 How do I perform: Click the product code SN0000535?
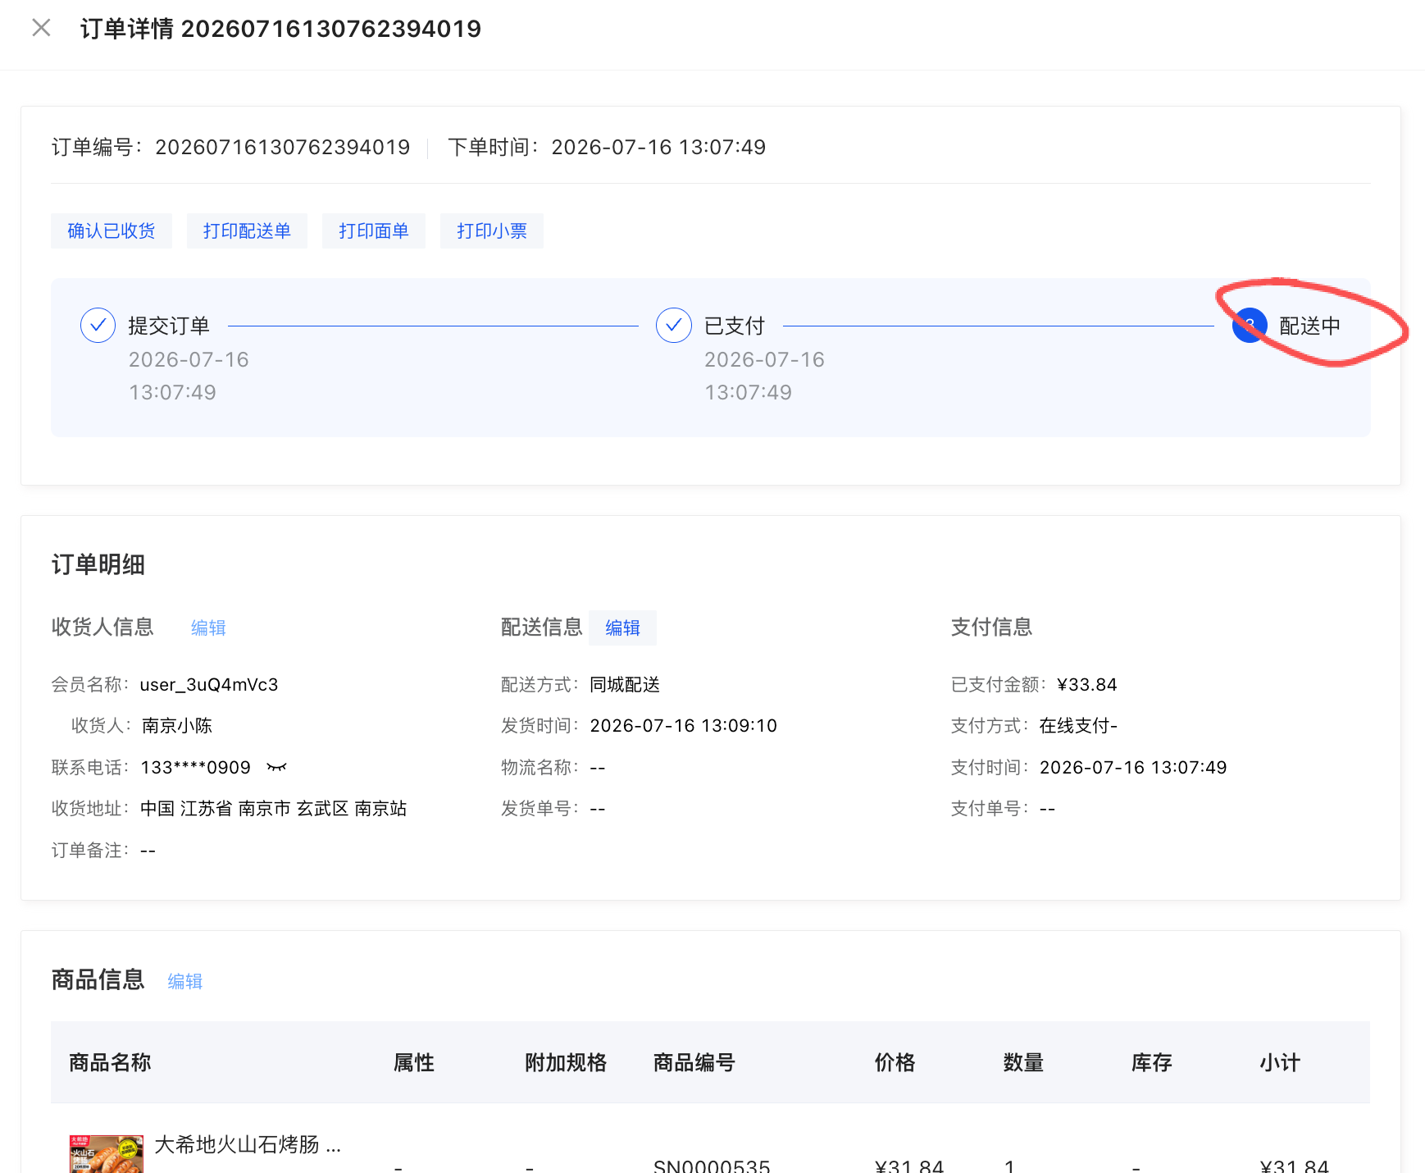coord(712,1166)
